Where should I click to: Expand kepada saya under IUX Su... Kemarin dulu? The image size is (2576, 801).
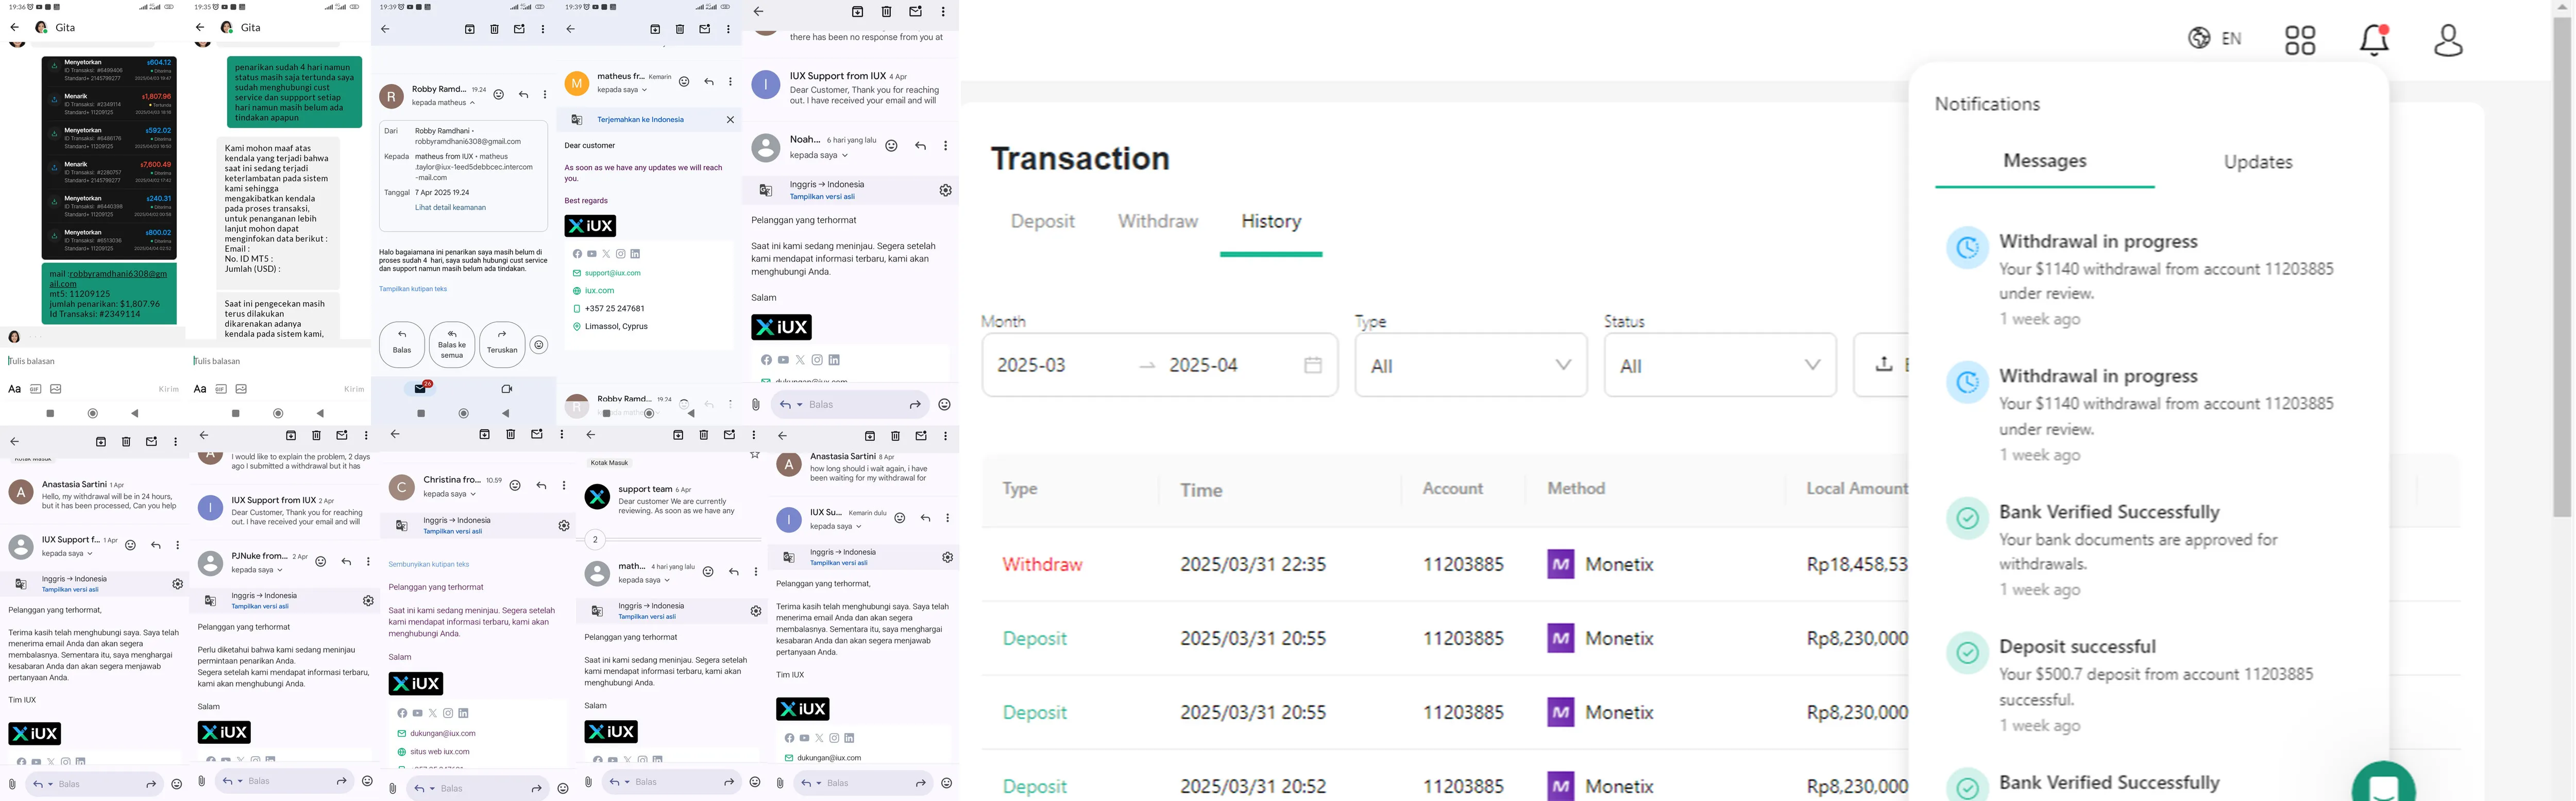point(835,526)
